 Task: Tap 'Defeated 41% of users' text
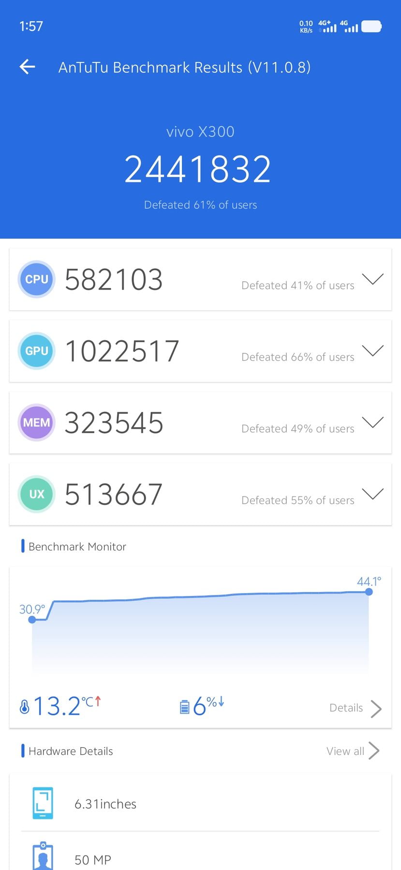(298, 286)
